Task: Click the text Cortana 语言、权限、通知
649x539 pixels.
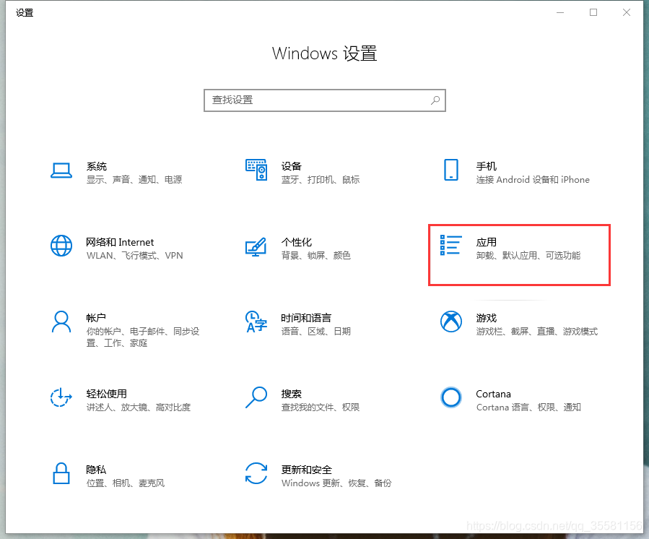Action: tap(528, 407)
